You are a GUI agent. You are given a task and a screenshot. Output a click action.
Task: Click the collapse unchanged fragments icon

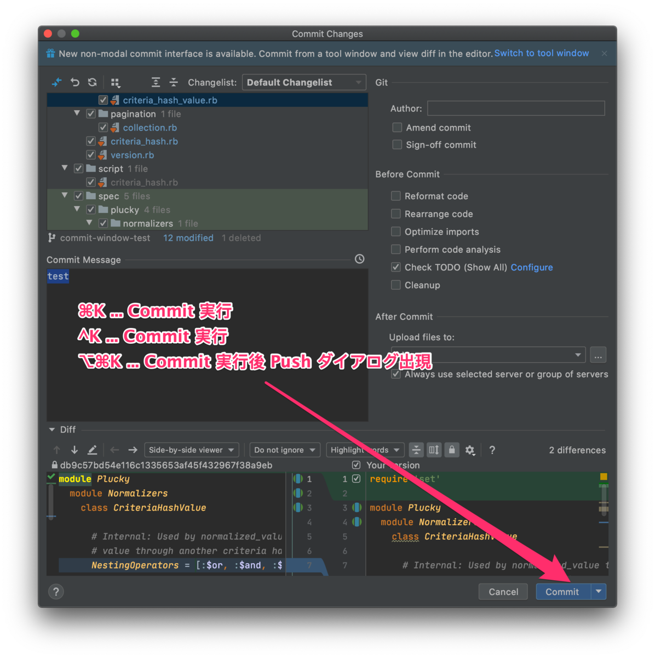(416, 450)
